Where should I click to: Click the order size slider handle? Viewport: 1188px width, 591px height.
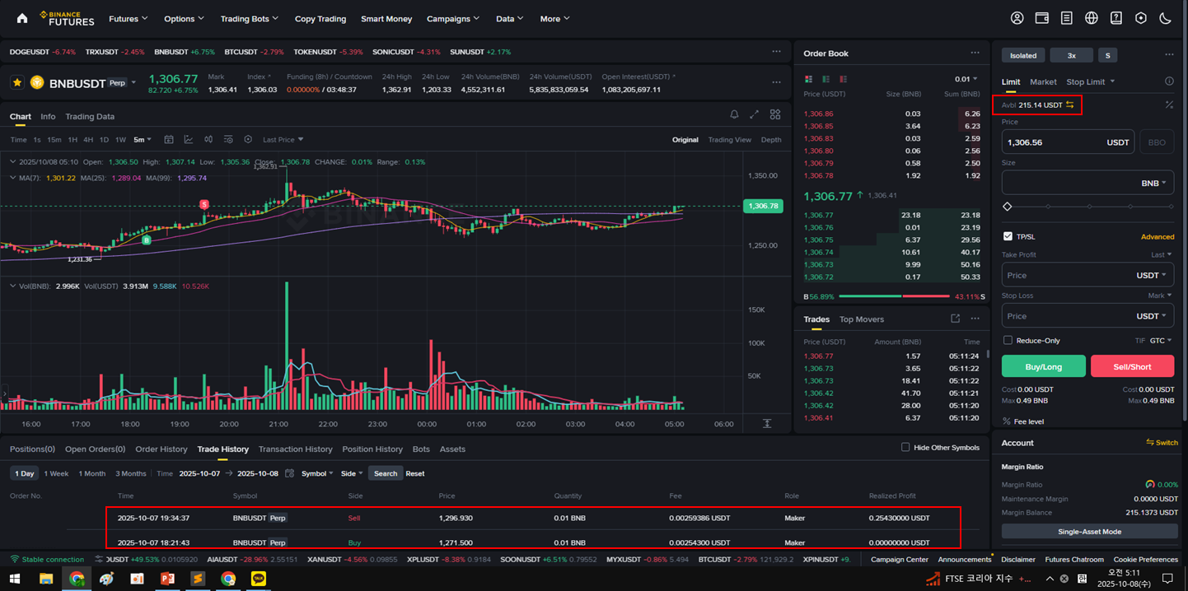[x=1007, y=207]
